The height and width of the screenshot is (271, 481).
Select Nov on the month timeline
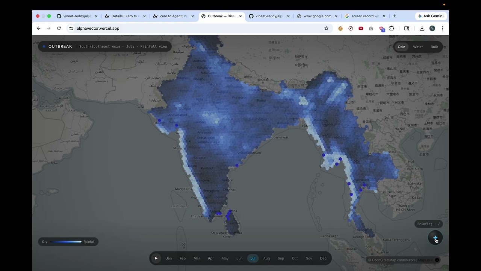pyautogui.click(x=309, y=258)
